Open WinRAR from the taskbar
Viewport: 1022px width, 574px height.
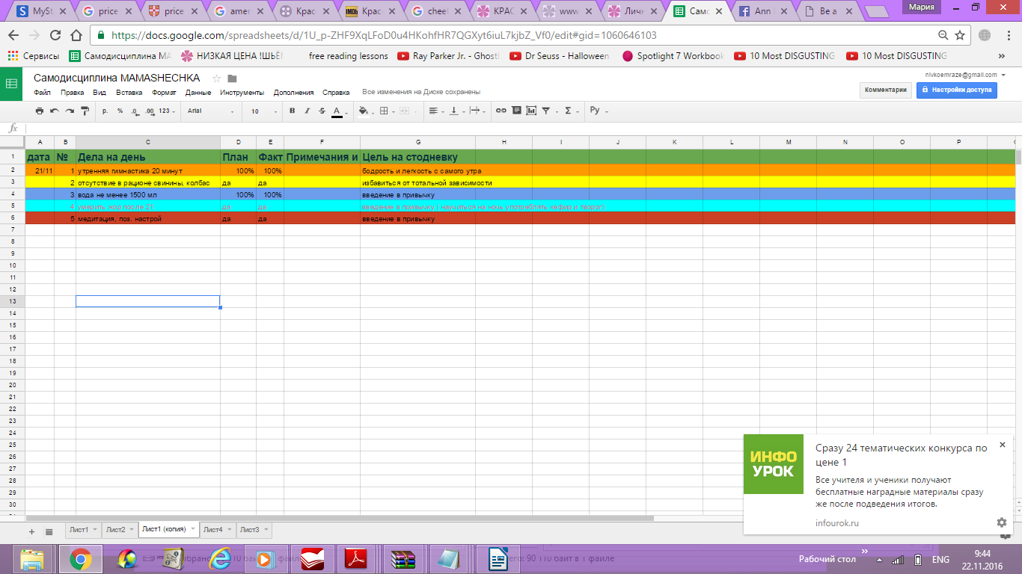tap(403, 559)
